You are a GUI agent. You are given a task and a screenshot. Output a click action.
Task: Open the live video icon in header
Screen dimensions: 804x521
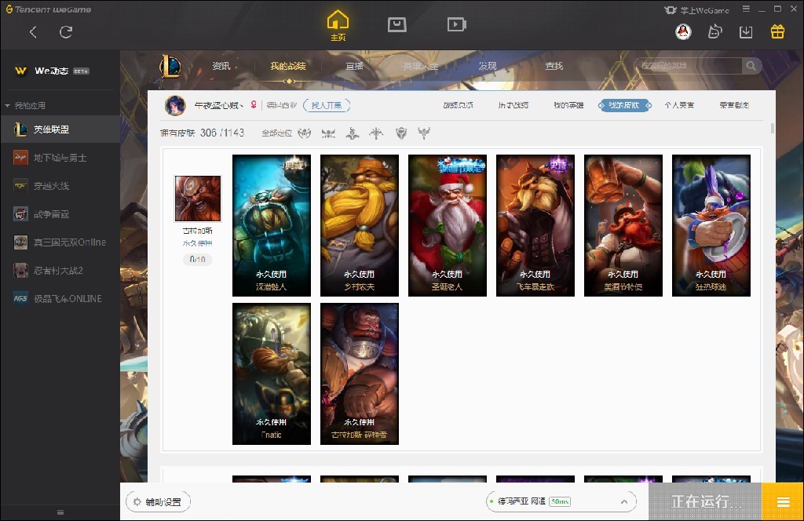[456, 24]
